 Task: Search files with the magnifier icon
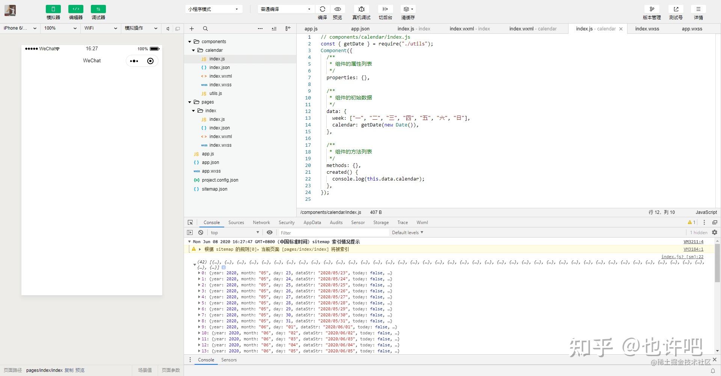pos(205,29)
